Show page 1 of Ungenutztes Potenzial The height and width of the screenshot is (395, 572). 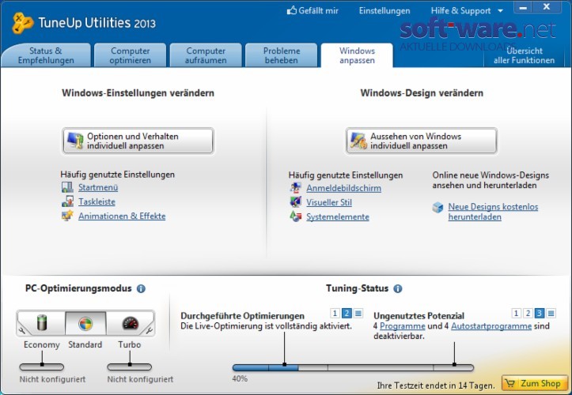coord(516,313)
